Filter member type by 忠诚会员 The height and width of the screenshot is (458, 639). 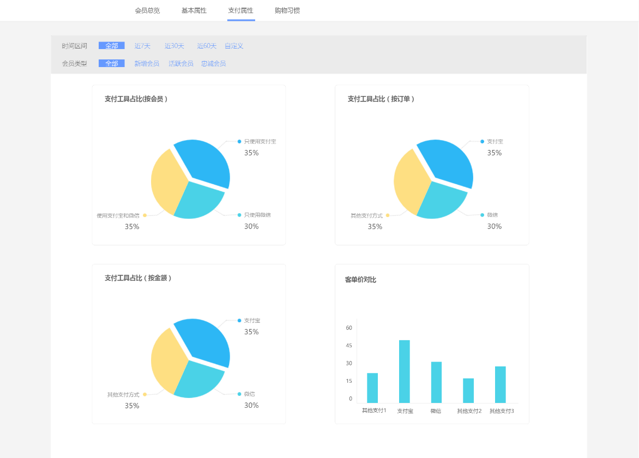pos(213,63)
